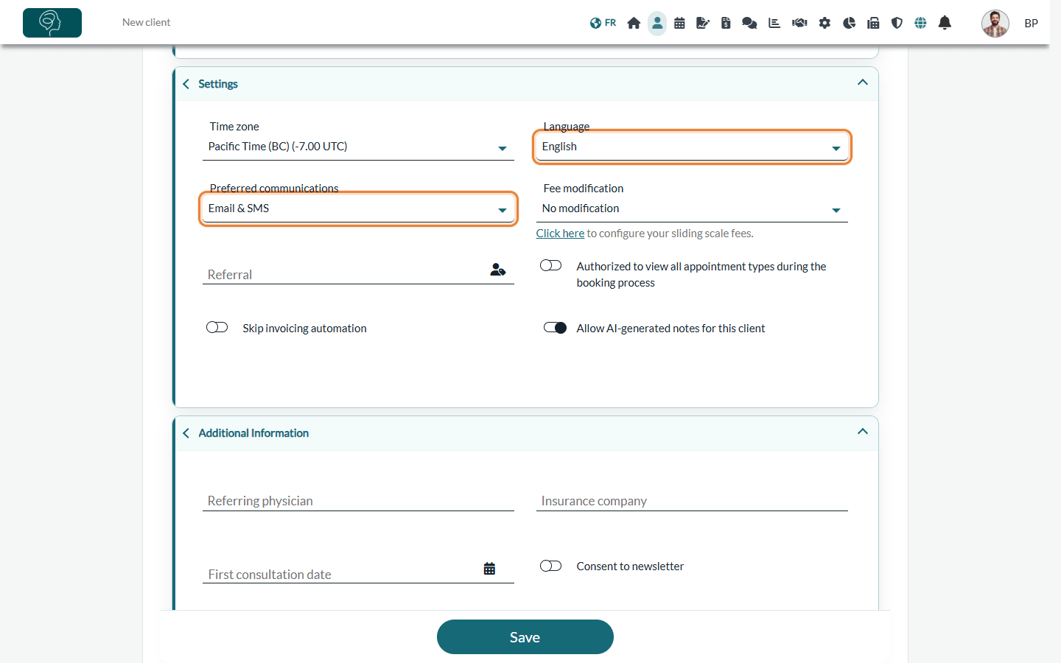1061x663 pixels.
Task: Click the app logo in header
Action: pos(52,23)
